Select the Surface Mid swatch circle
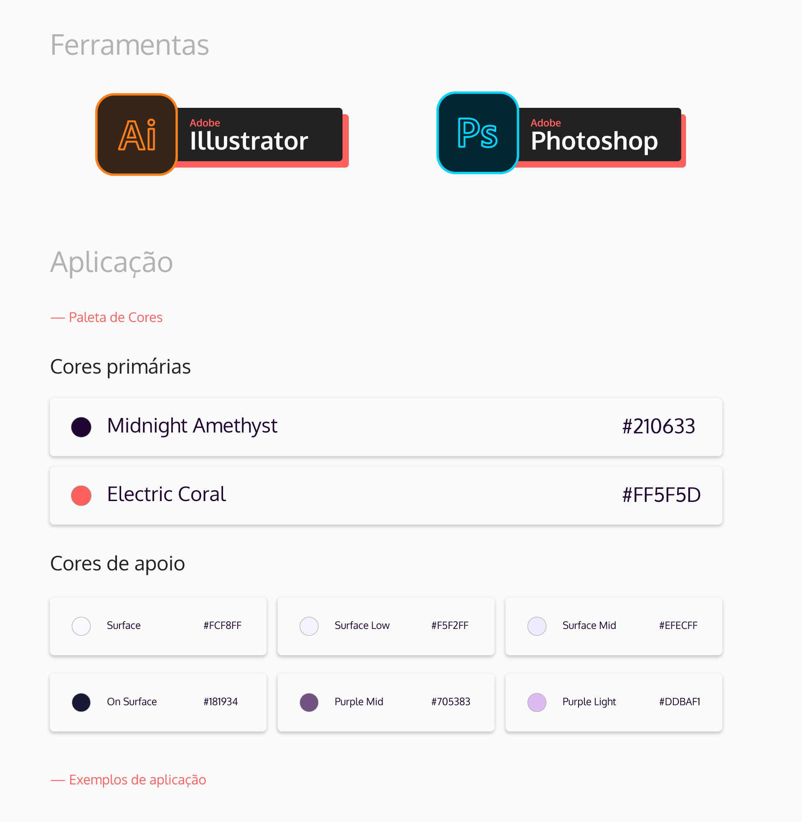802x822 pixels. click(x=537, y=626)
